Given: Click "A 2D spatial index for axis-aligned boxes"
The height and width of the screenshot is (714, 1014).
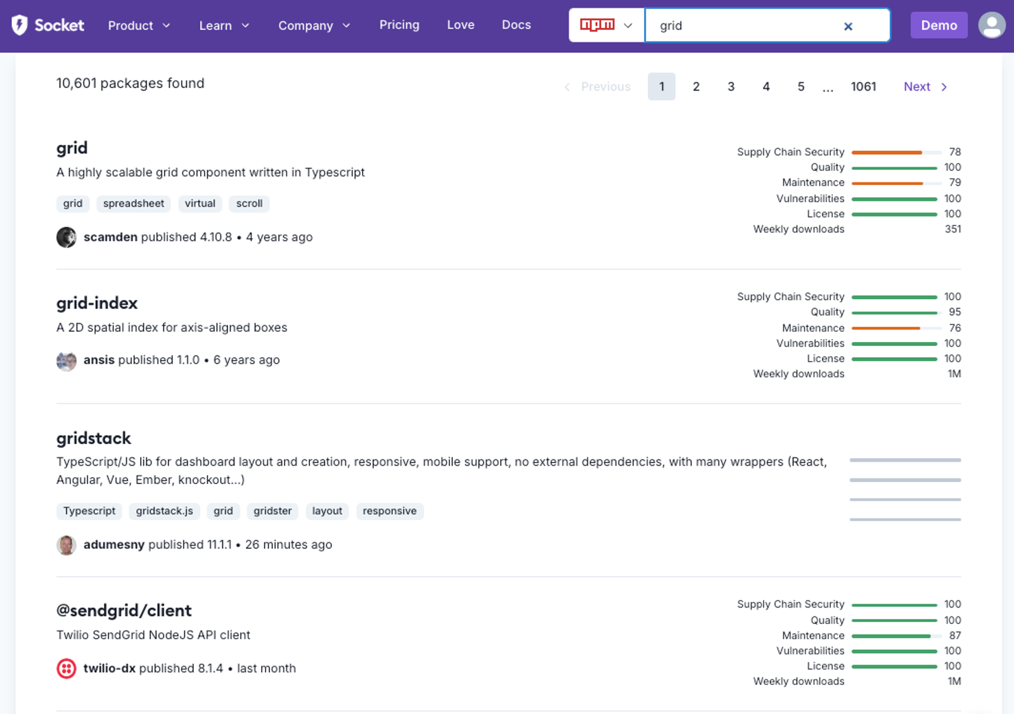Looking at the screenshot, I should click(172, 328).
